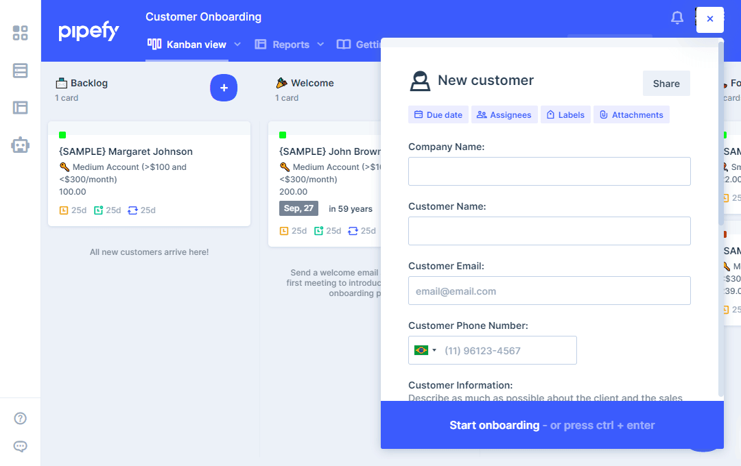The height and width of the screenshot is (466, 741).
Task: Click the Share button
Action: click(x=666, y=84)
